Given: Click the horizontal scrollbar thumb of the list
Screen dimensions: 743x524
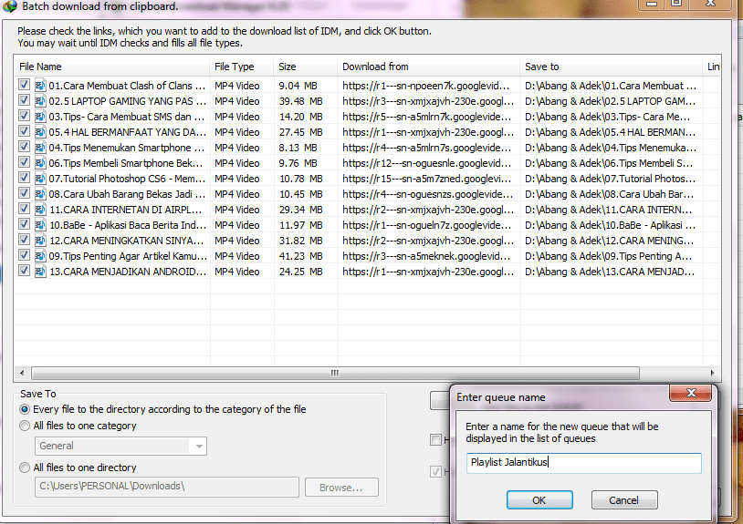Looking at the screenshot, I should 335,373.
